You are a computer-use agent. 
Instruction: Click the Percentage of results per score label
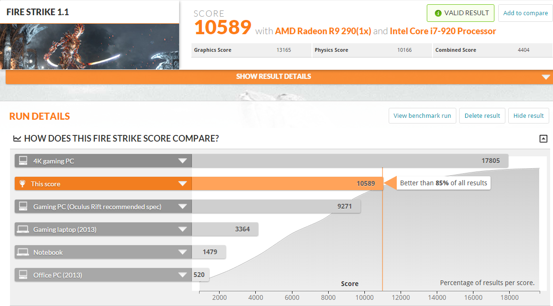pos(487,283)
